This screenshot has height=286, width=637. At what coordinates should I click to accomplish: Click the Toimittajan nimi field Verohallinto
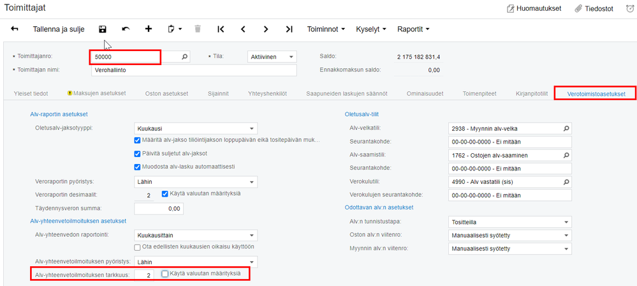(194, 70)
